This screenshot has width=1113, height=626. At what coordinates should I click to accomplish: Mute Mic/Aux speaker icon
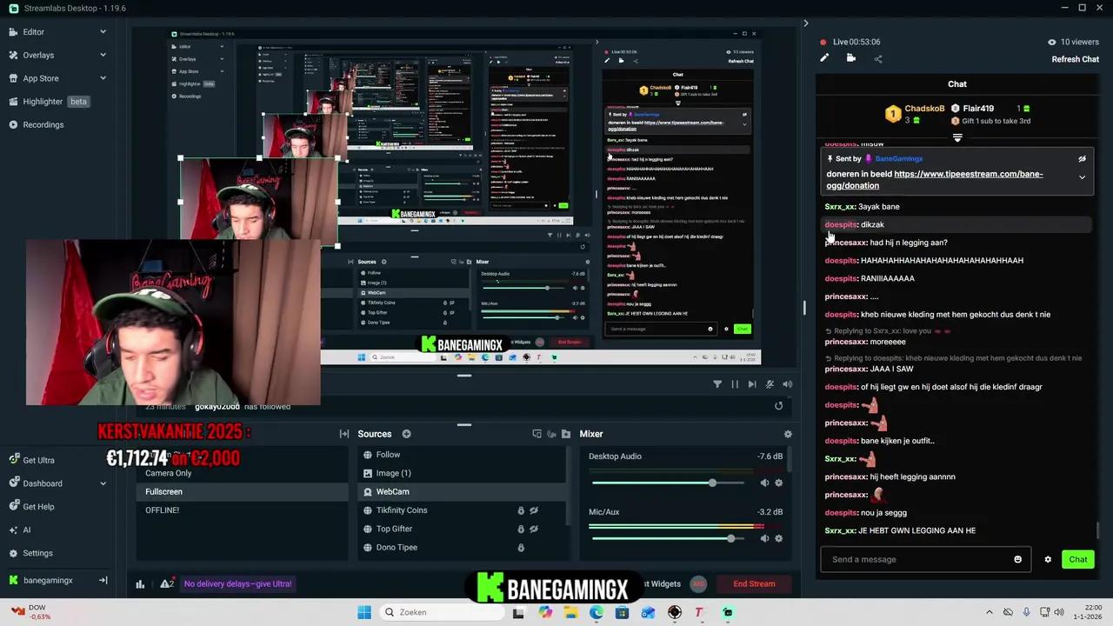pyautogui.click(x=764, y=539)
